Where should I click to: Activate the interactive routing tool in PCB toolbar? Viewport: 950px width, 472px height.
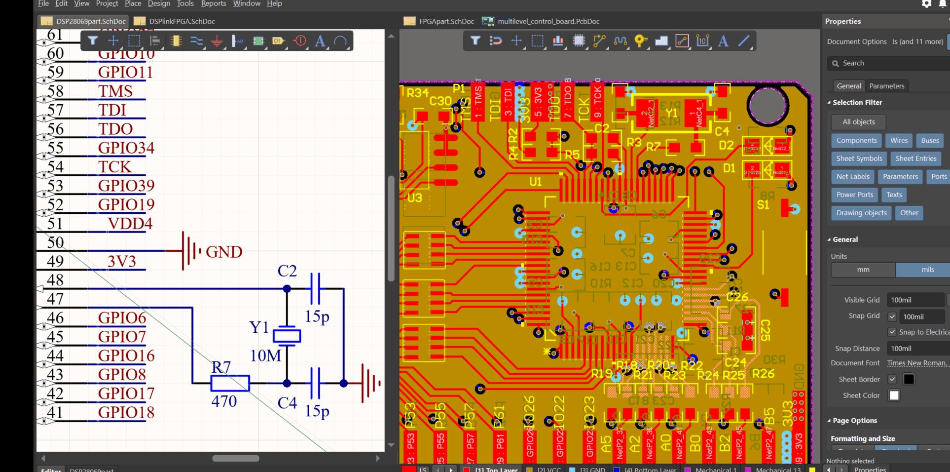(x=599, y=41)
